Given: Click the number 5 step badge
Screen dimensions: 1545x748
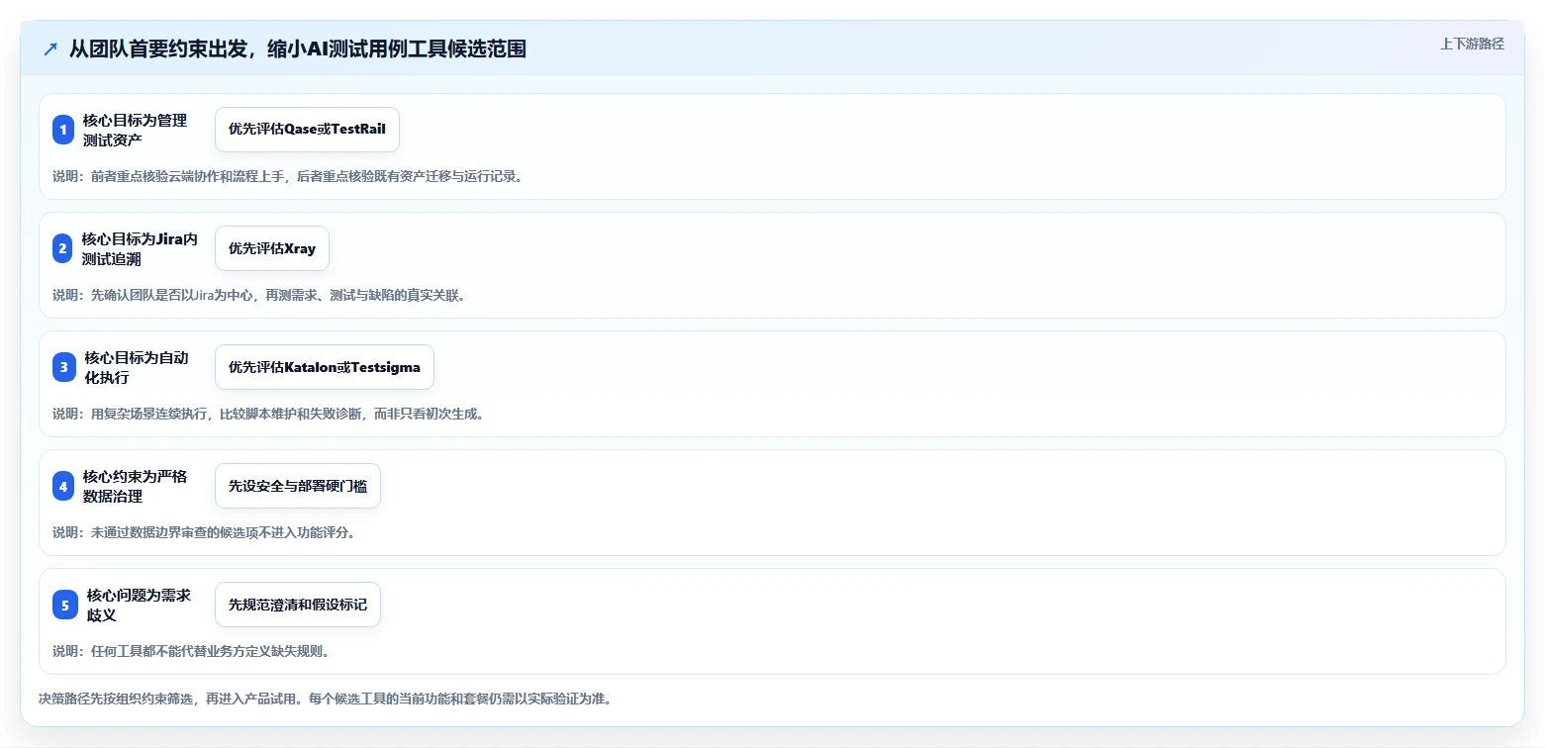Looking at the screenshot, I should pos(65,605).
